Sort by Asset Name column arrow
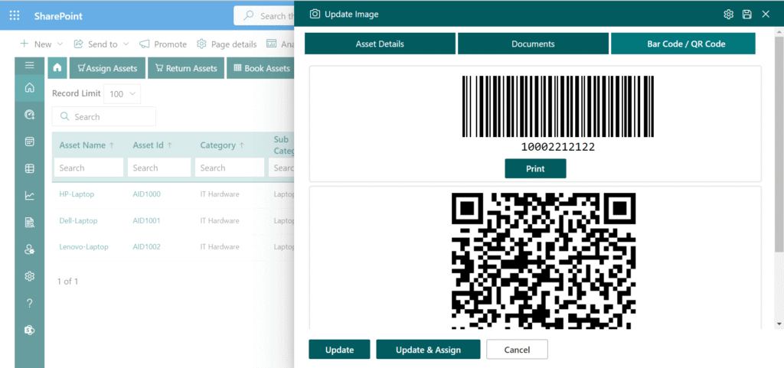This screenshot has height=368, width=784. pyautogui.click(x=112, y=145)
